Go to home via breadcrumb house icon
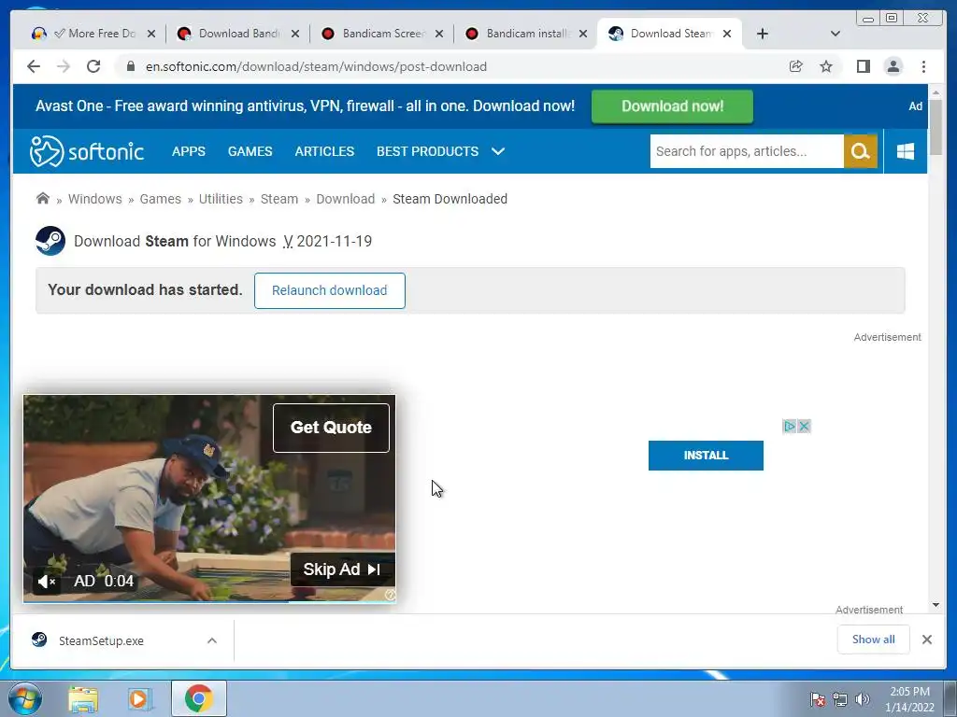The image size is (957, 717). click(x=43, y=199)
